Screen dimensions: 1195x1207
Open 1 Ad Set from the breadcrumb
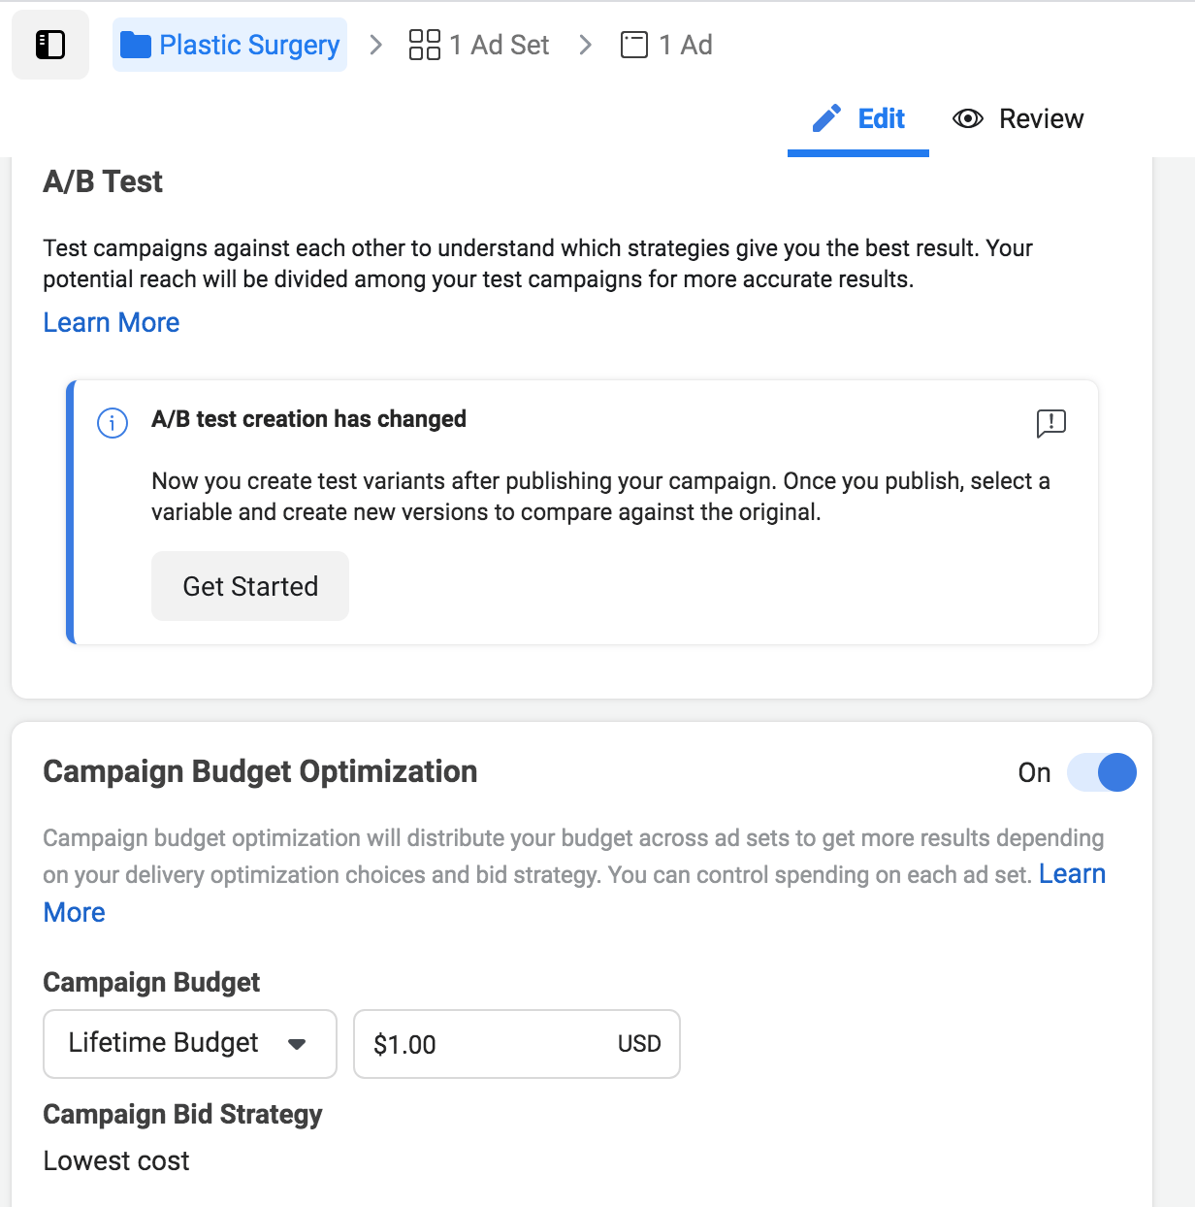point(499,45)
